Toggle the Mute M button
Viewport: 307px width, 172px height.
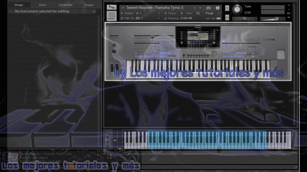[x=227, y=18]
